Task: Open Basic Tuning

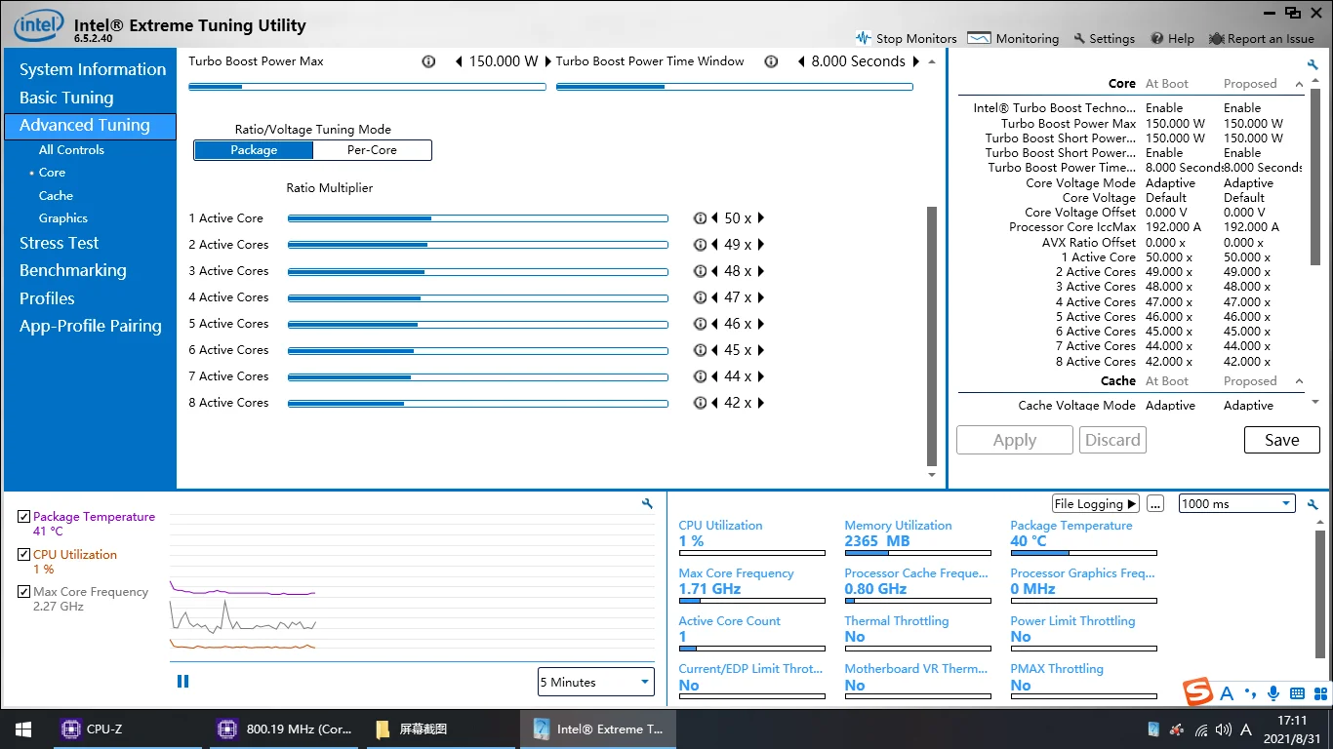Action: pos(66,98)
